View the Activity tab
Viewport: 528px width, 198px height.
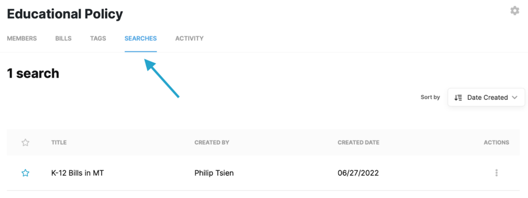tap(189, 38)
